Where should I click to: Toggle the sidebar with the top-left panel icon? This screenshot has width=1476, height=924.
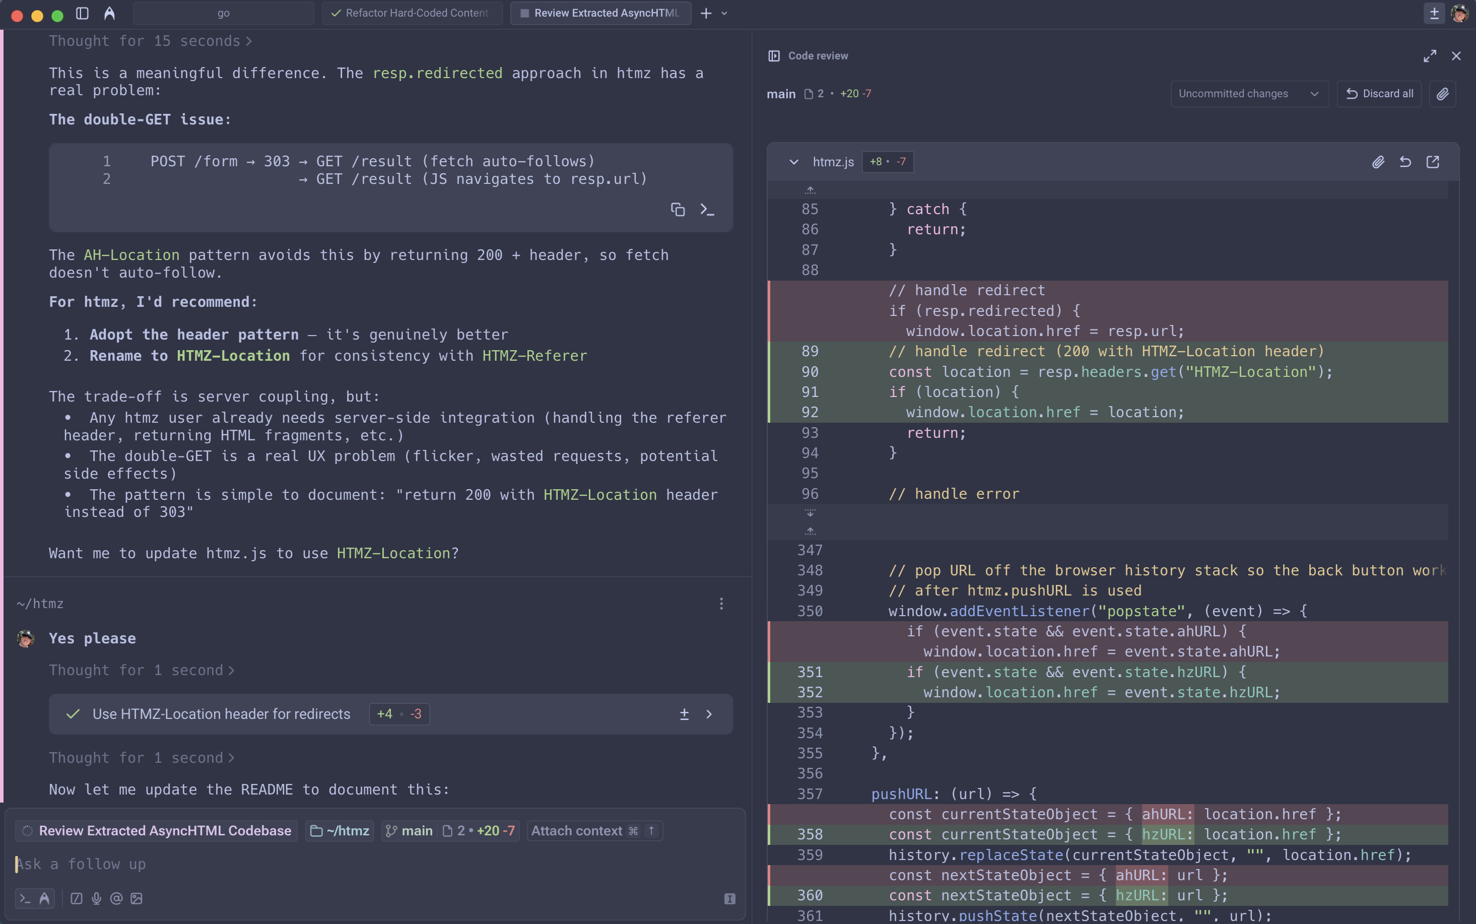(83, 13)
